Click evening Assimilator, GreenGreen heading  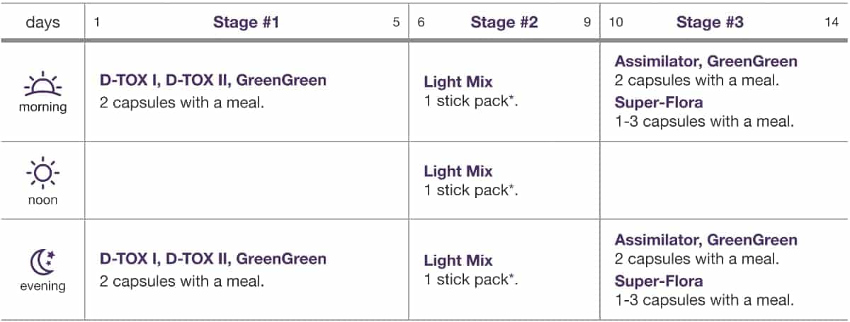click(x=705, y=240)
